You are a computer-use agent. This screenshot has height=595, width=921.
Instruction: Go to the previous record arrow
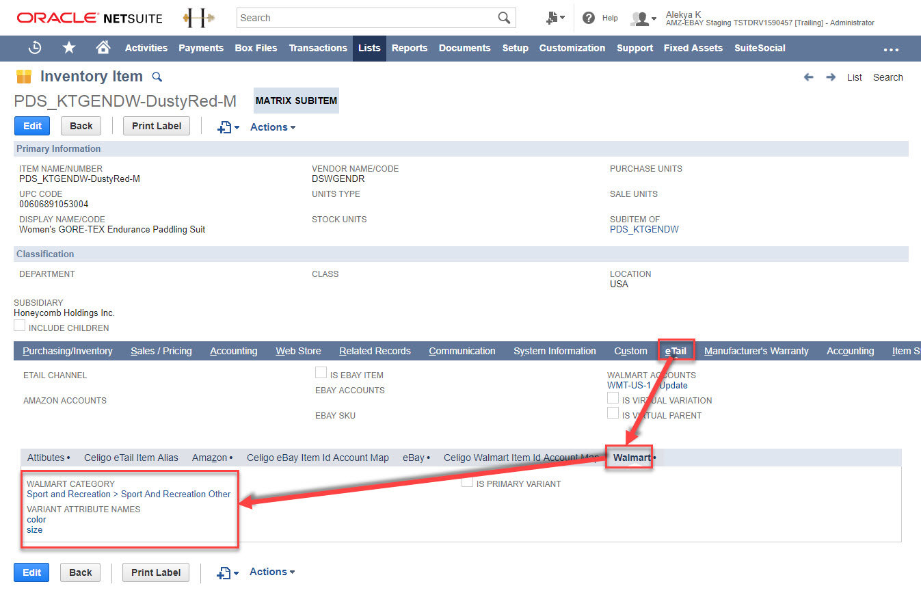tap(809, 77)
